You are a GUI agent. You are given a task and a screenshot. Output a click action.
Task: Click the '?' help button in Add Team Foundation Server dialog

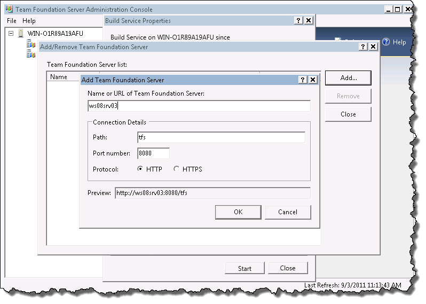pyautogui.click(x=303, y=80)
